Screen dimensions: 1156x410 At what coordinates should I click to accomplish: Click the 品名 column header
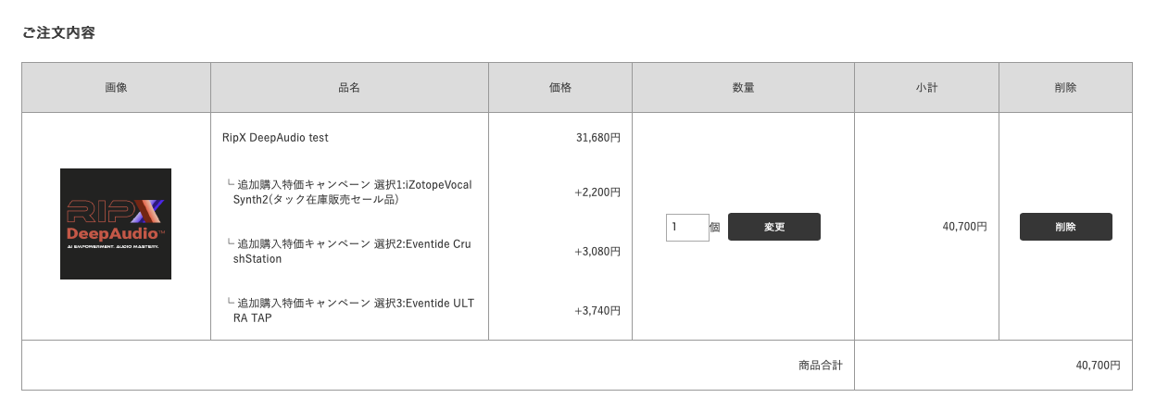[349, 88]
